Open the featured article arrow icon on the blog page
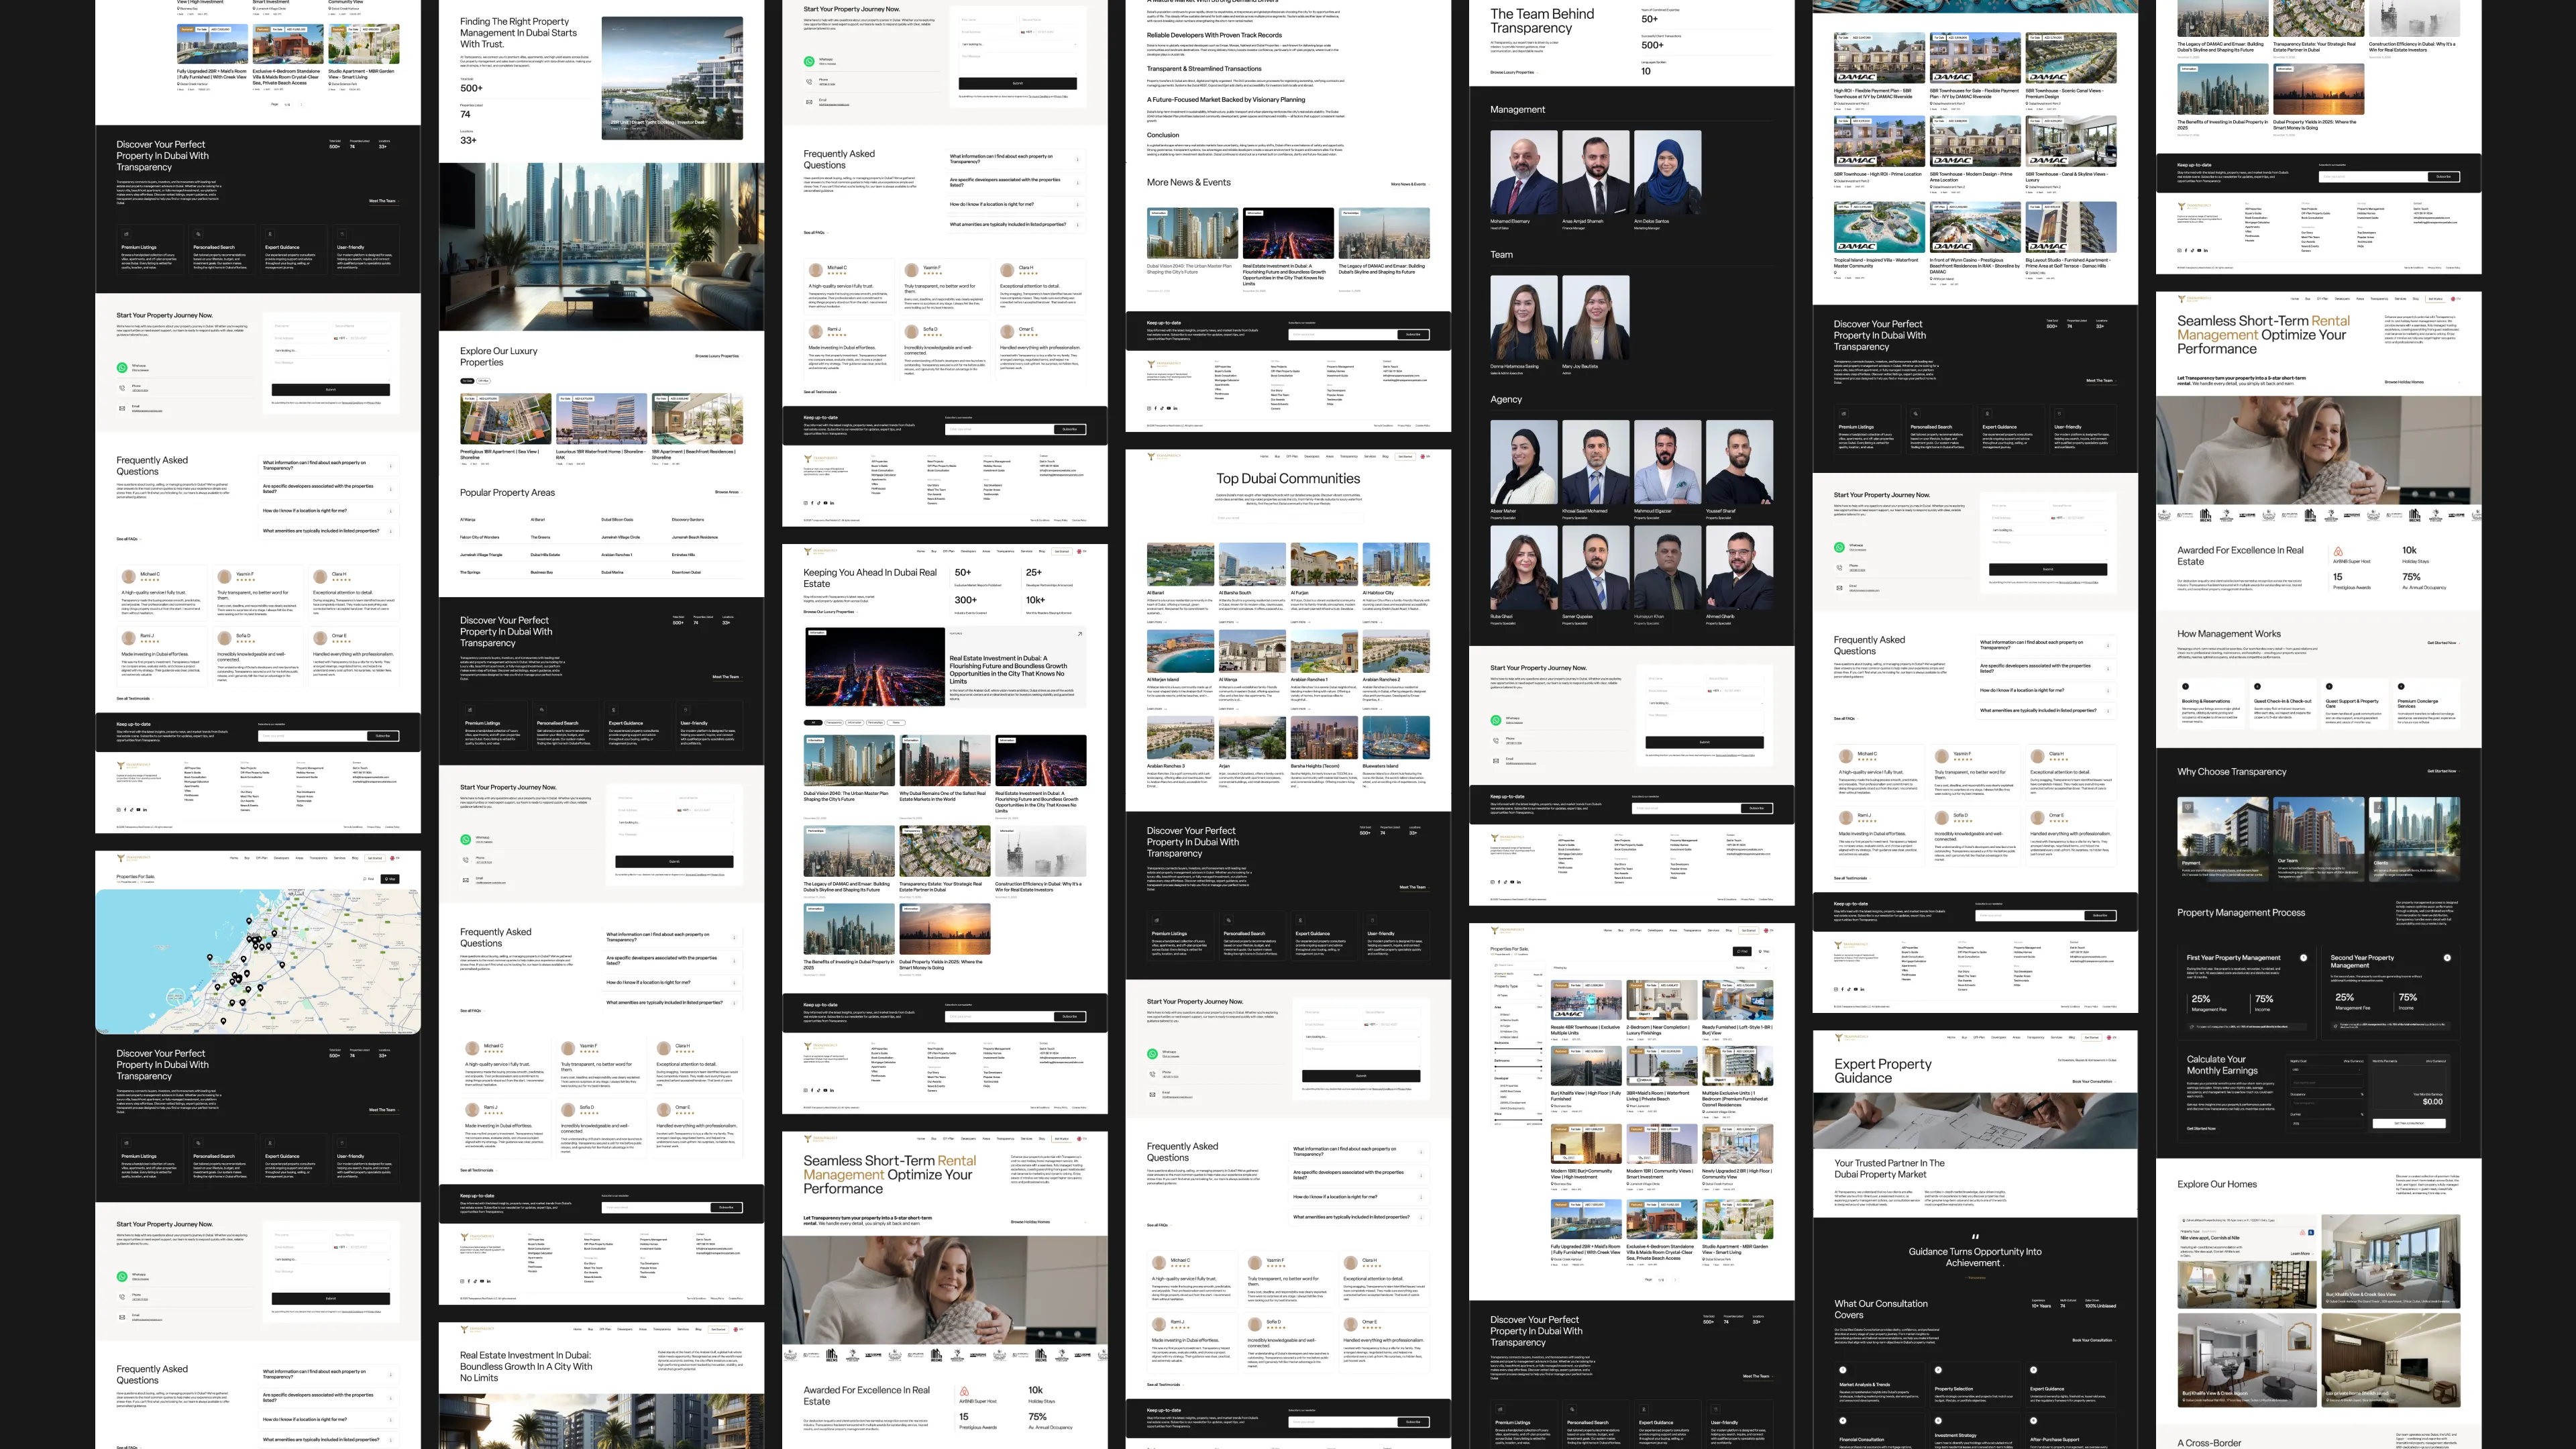Screen dimensions: 2576x1449 [x=1079, y=633]
